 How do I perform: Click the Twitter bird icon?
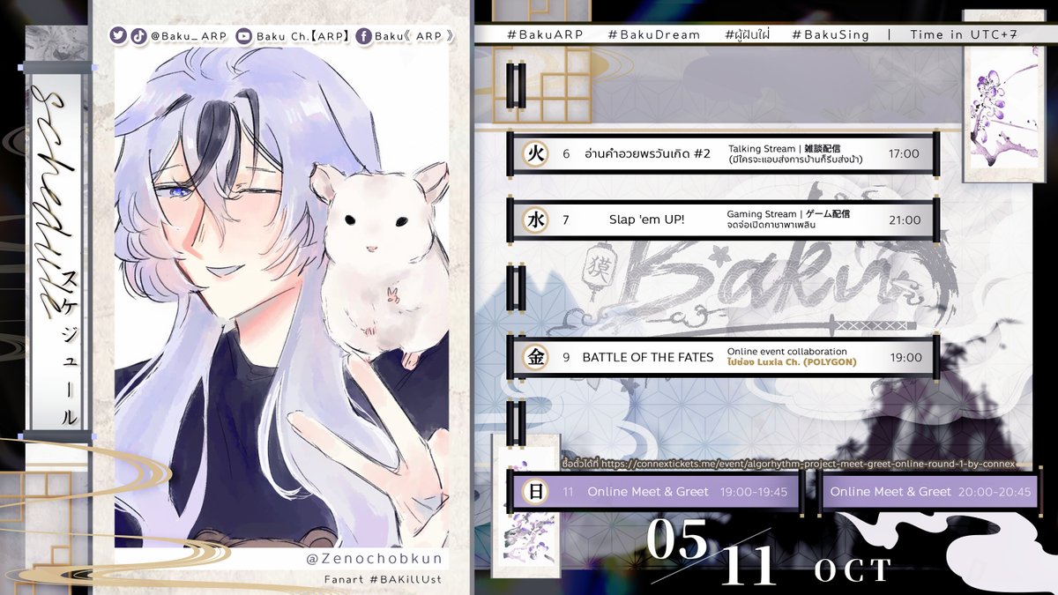118,36
